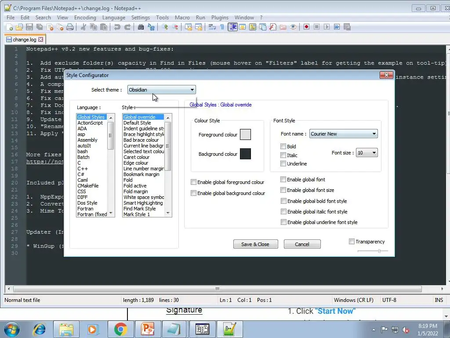Click the Redo arrow icon

[127, 27]
